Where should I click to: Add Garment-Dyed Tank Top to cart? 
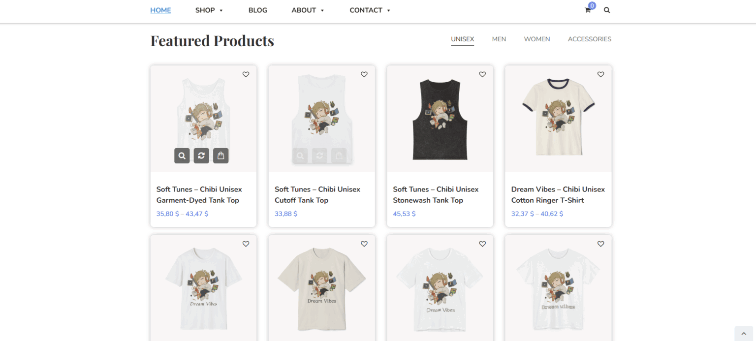pyautogui.click(x=221, y=155)
